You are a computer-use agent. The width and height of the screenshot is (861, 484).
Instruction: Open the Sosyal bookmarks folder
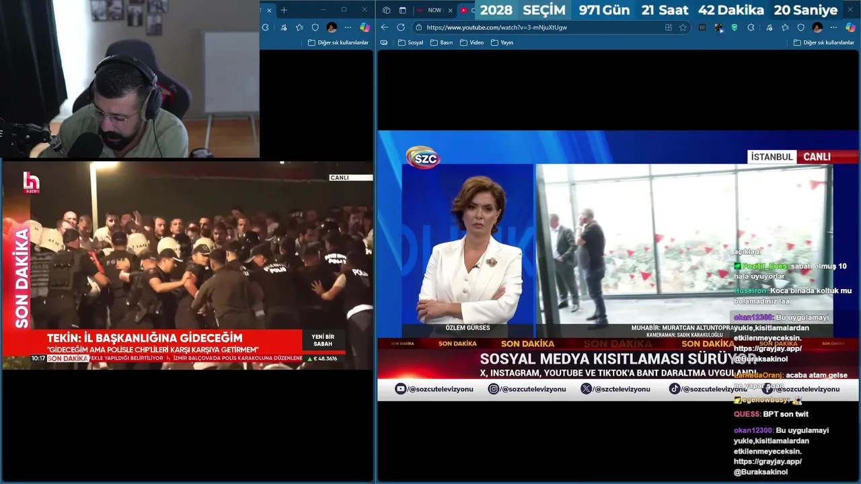coord(410,42)
